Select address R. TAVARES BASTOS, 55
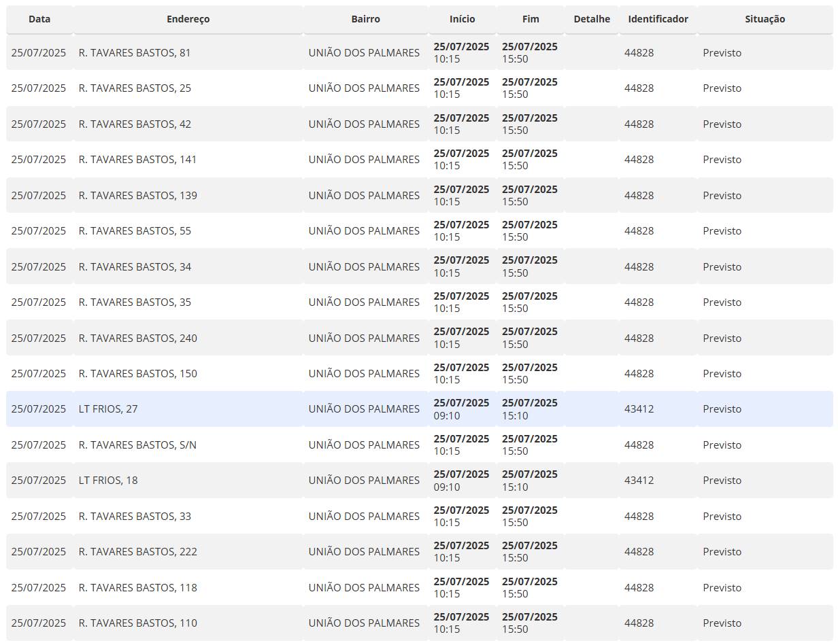838x643 pixels. 135,230
